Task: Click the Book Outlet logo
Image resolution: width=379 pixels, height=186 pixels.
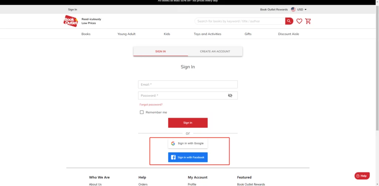Action: tap(71, 21)
